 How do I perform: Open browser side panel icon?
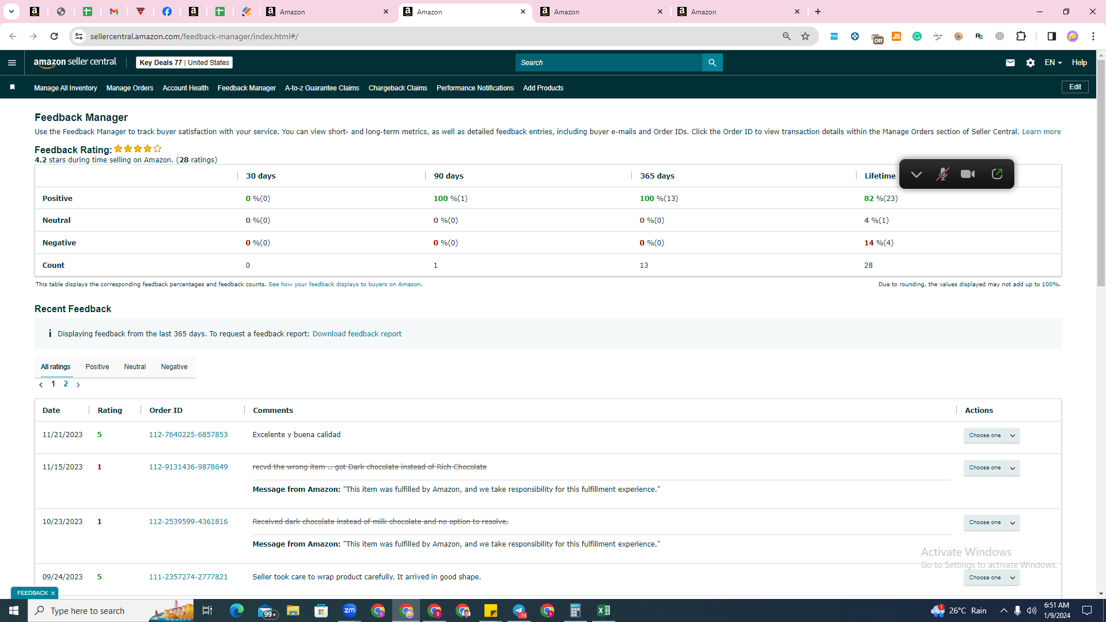coord(1051,36)
